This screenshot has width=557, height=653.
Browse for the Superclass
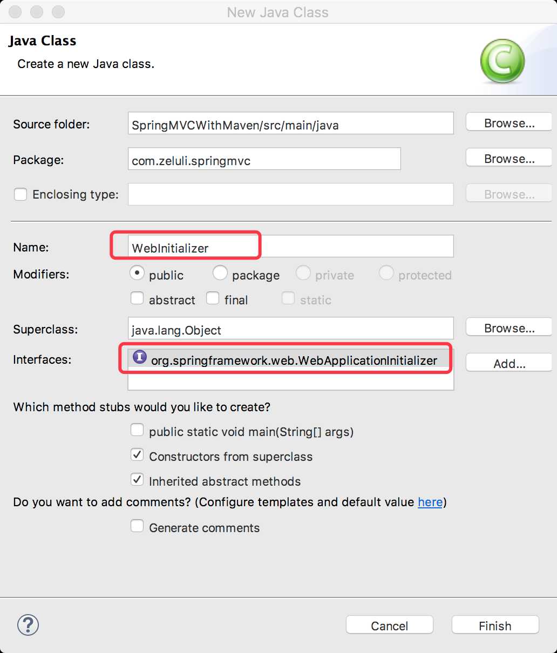(x=509, y=328)
